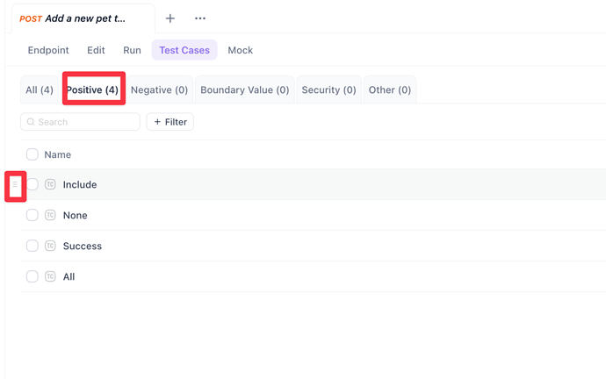
Task: Click the test case icon next to Include
Action: 50,185
